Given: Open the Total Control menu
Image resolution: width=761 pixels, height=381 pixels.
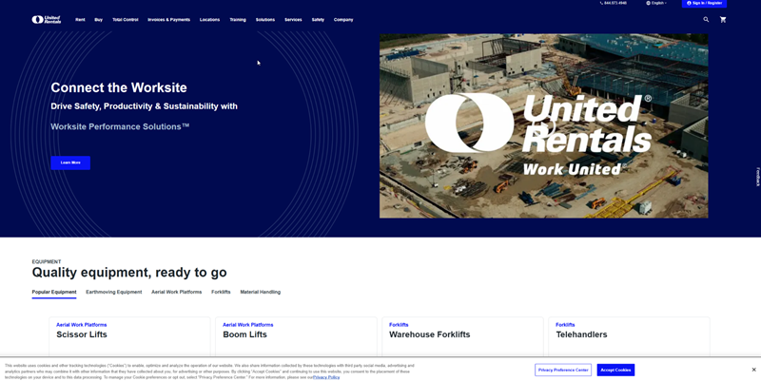Looking at the screenshot, I should (126, 20).
